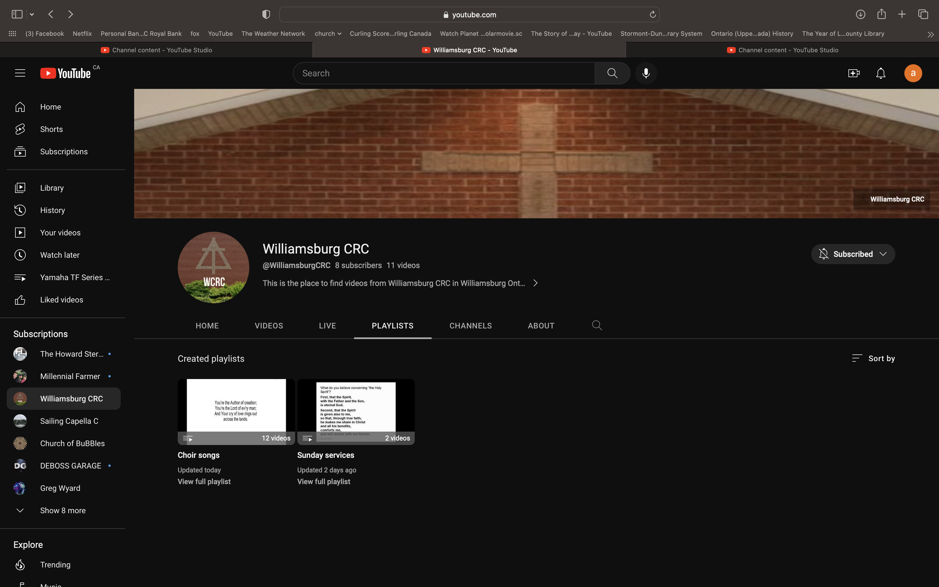View full playlist for Choir songs
The height and width of the screenshot is (587, 939).
(x=204, y=481)
